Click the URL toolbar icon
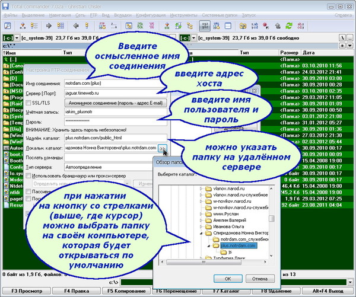The width and height of the screenshot is (356, 297). point(217,25)
